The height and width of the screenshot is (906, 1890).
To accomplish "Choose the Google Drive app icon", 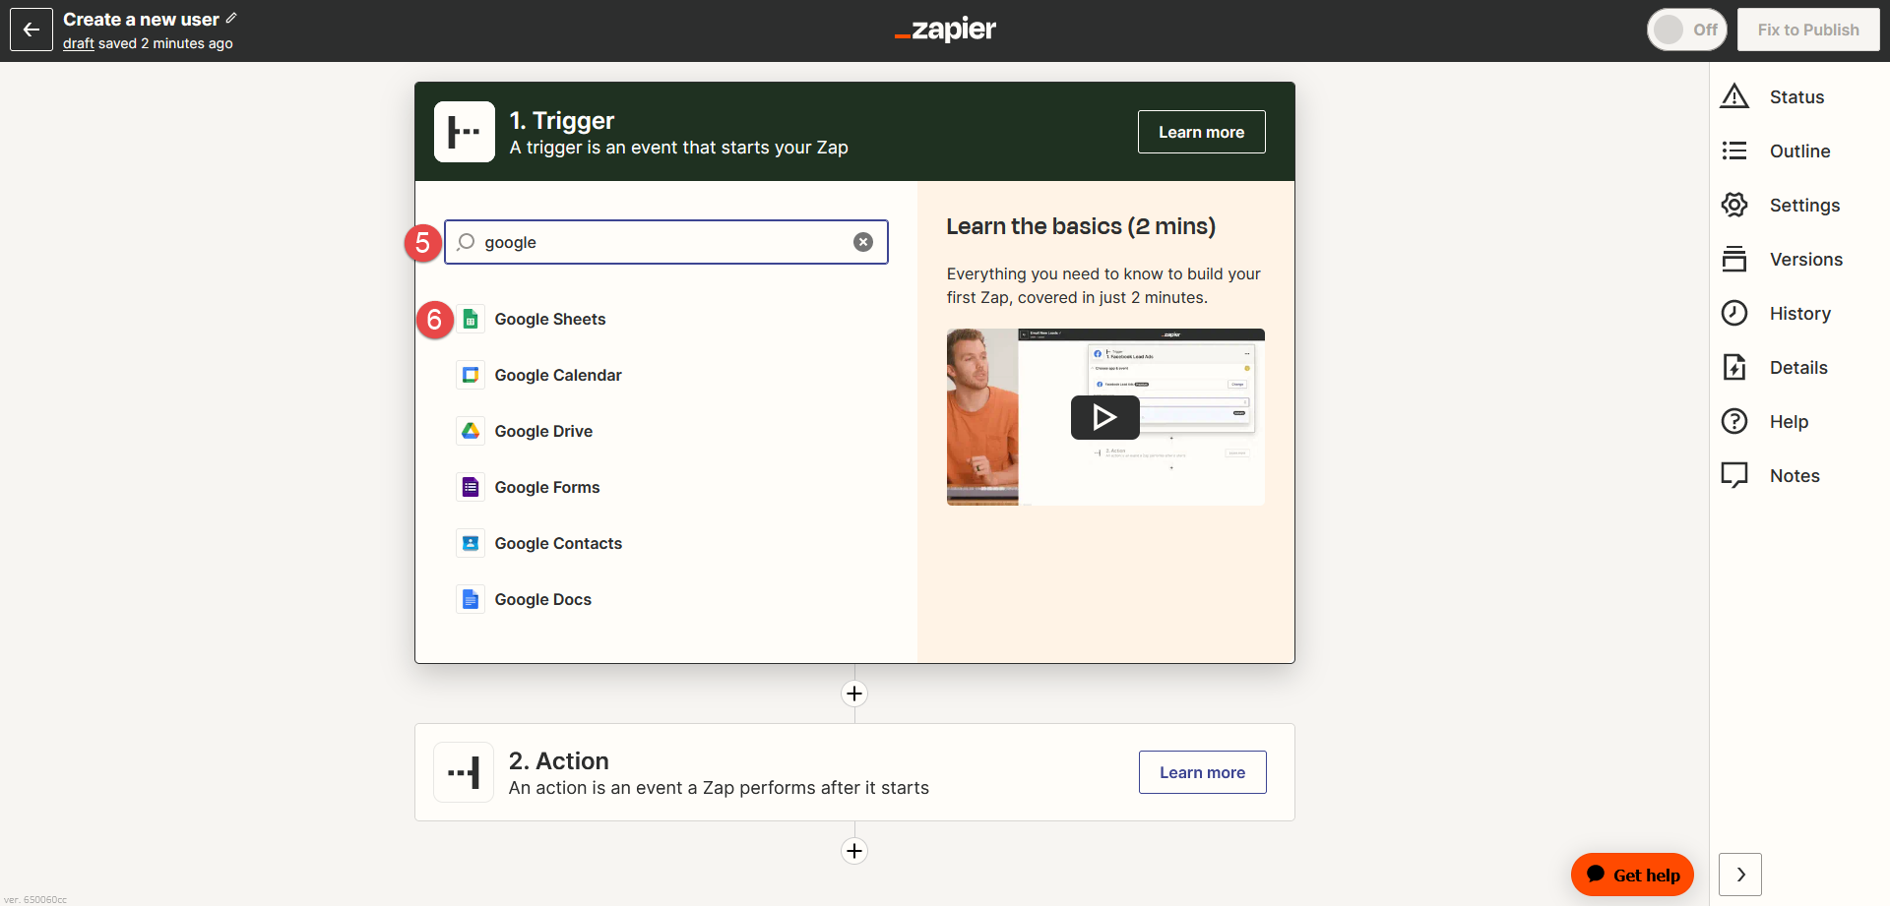I will click(x=471, y=431).
